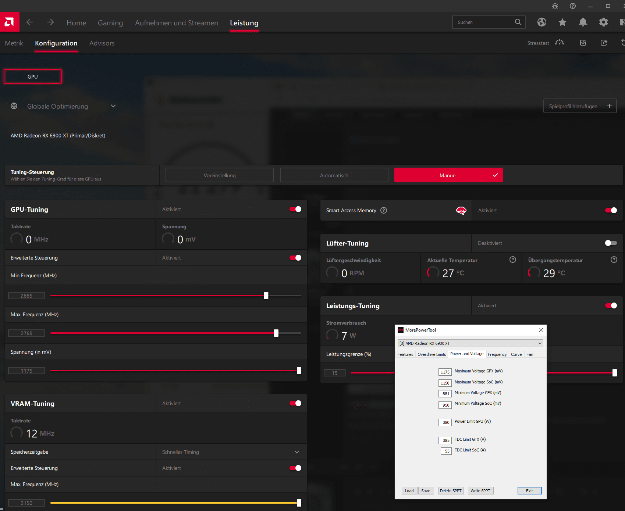Screen dimensions: 625x511
Task: Toggle Leistungs-Tuning switch
Action: coord(611,305)
